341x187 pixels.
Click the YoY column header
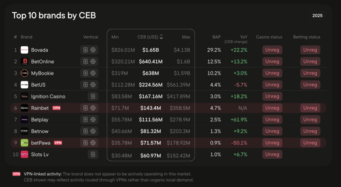click(243, 37)
